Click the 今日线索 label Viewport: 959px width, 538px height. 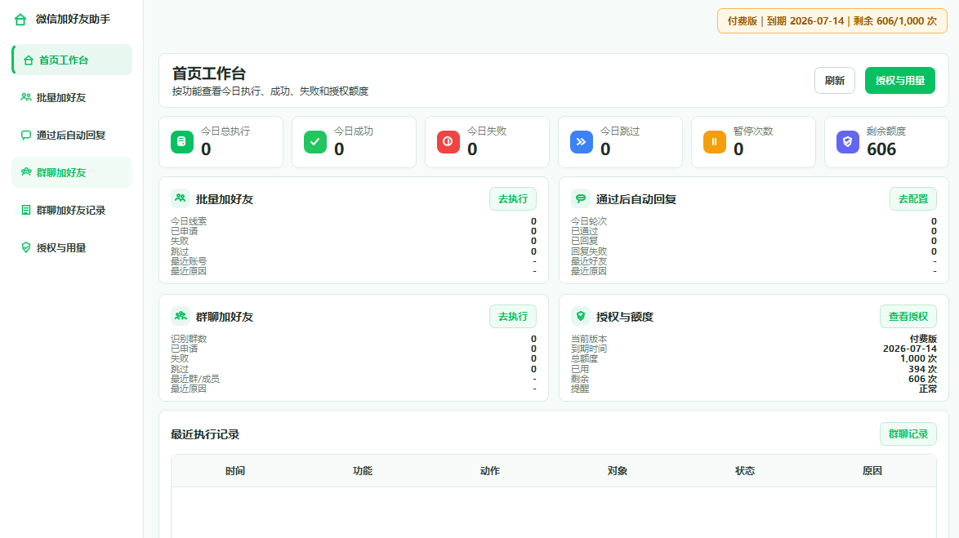click(x=189, y=221)
